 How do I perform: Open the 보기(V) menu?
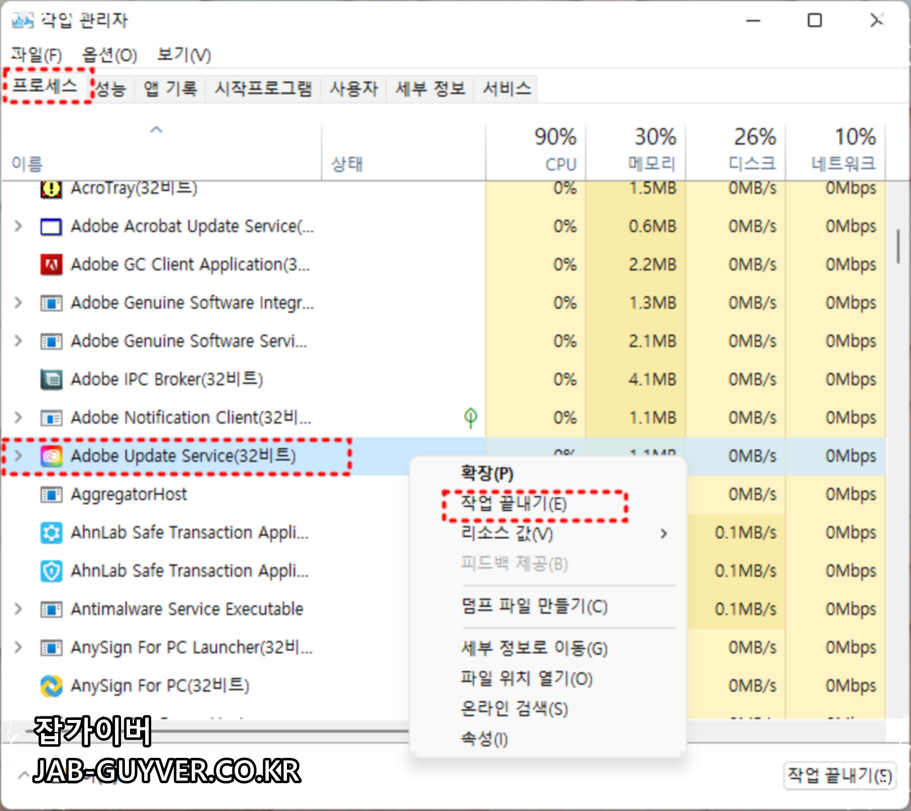[184, 55]
